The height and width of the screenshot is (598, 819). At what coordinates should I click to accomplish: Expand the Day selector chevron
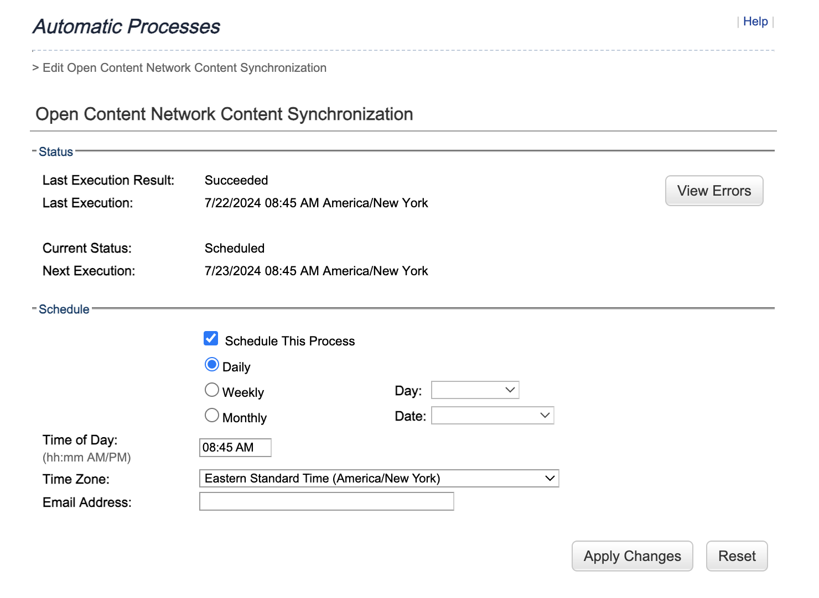point(509,390)
